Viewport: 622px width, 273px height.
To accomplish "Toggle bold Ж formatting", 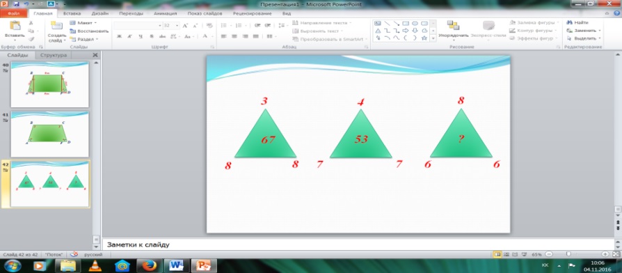I will click(x=119, y=36).
